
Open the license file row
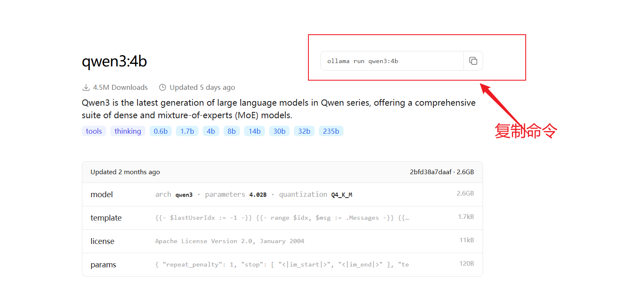[x=282, y=241]
